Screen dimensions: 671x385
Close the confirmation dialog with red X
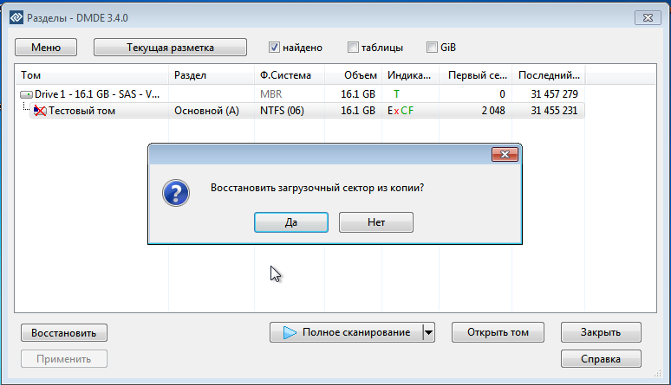tap(504, 155)
